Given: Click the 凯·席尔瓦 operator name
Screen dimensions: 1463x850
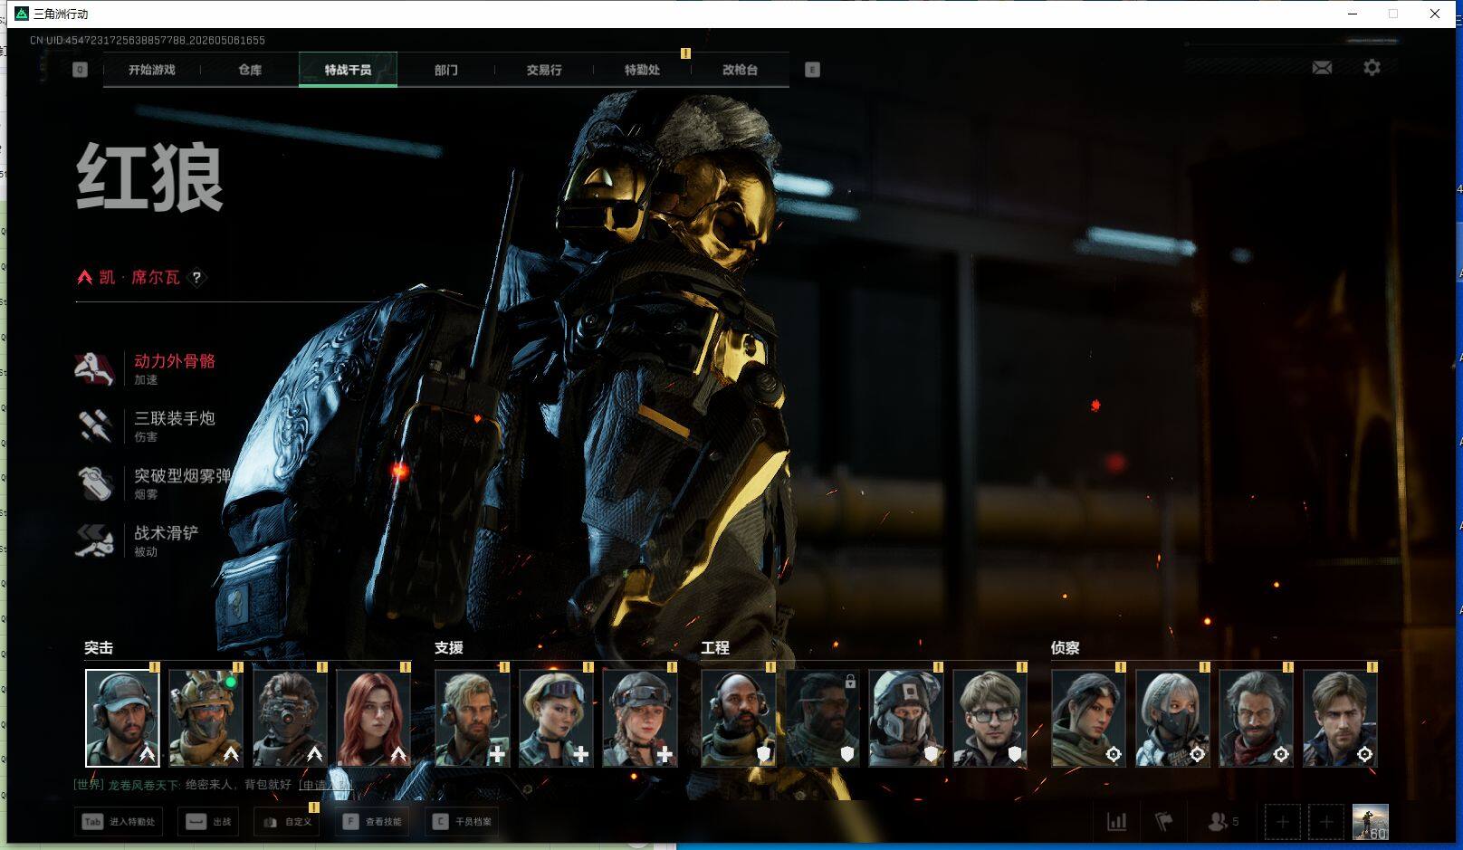Looking at the screenshot, I should (x=139, y=278).
